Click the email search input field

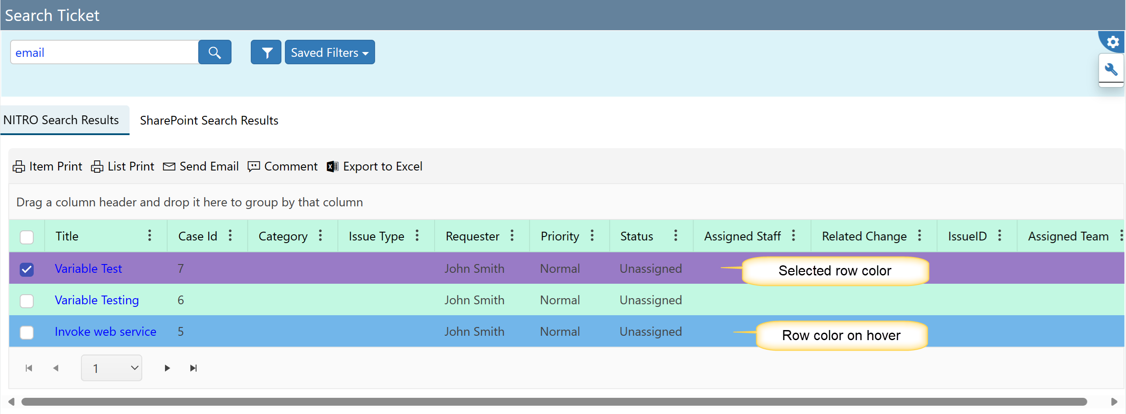click(105, 52)
